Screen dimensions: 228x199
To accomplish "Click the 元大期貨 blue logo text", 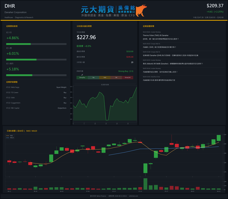I will pos(98,10).
